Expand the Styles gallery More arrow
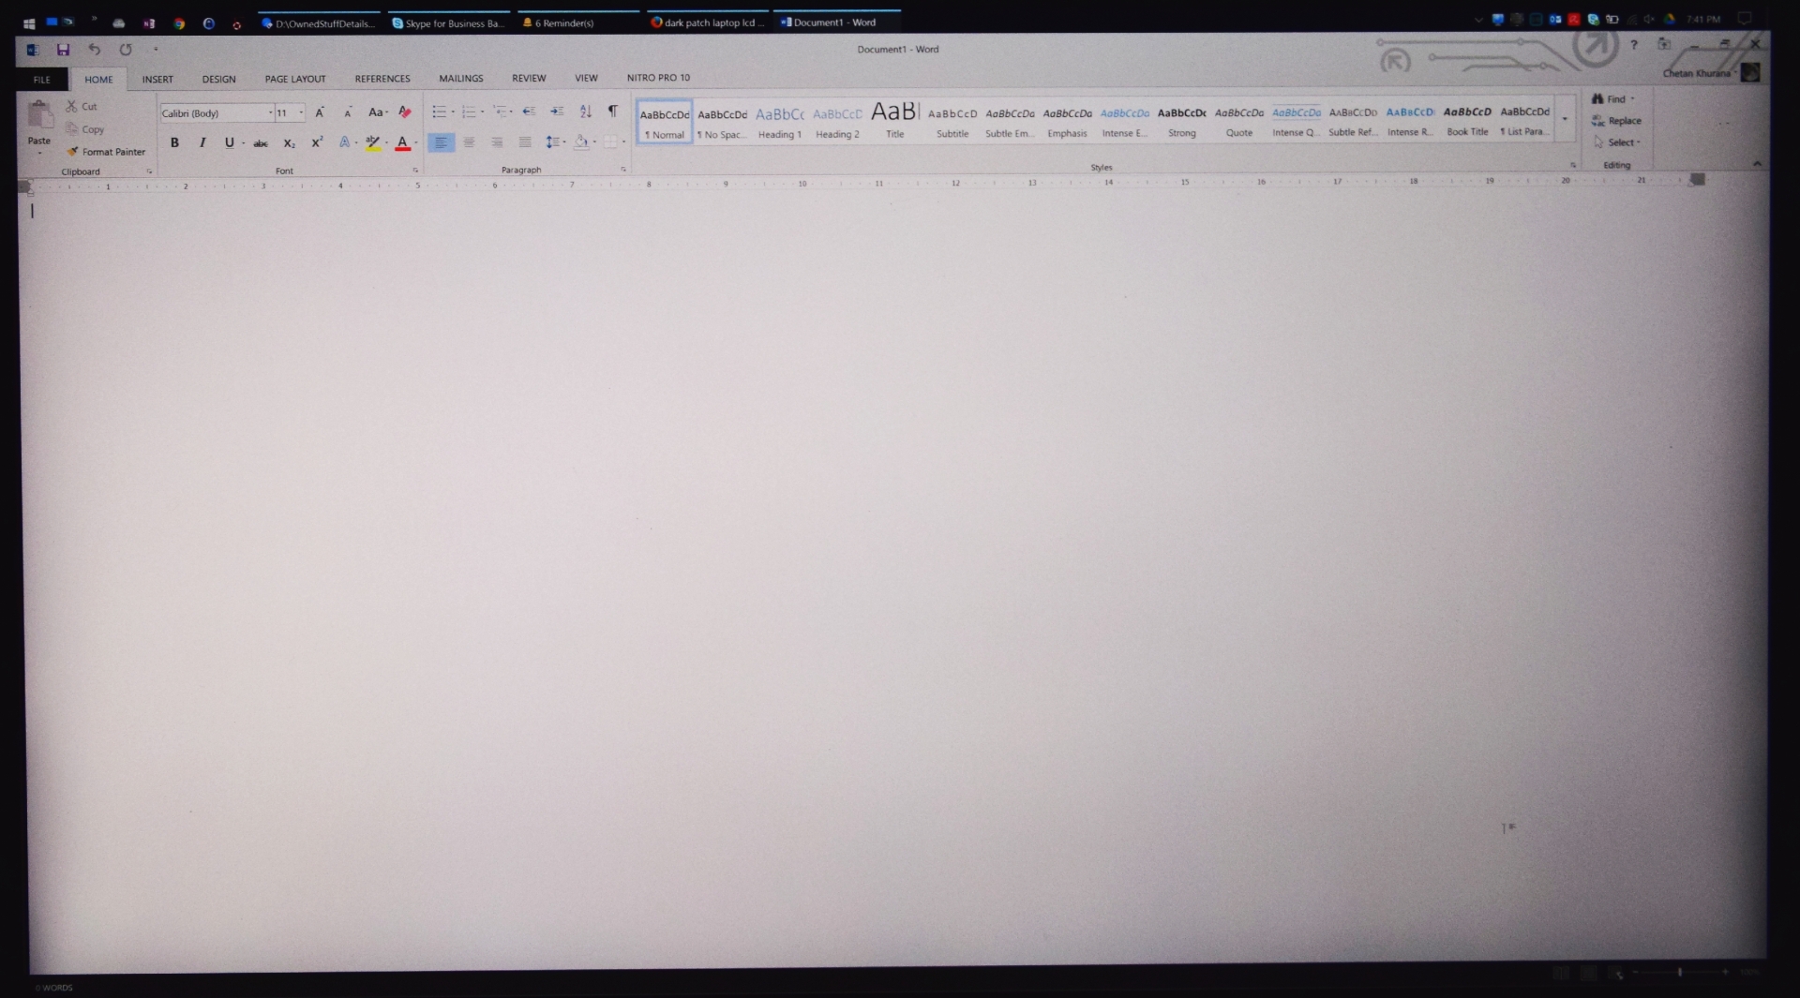Image resolution: width=1800 pixels, height=998 pixels. pos(1565,119)
